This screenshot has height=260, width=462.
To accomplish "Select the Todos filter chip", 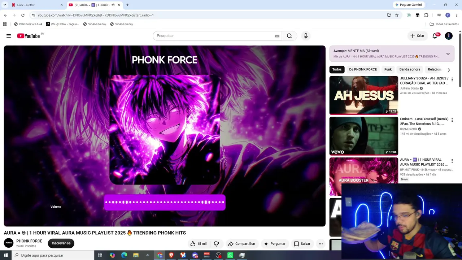I will (x=337, y=69).
